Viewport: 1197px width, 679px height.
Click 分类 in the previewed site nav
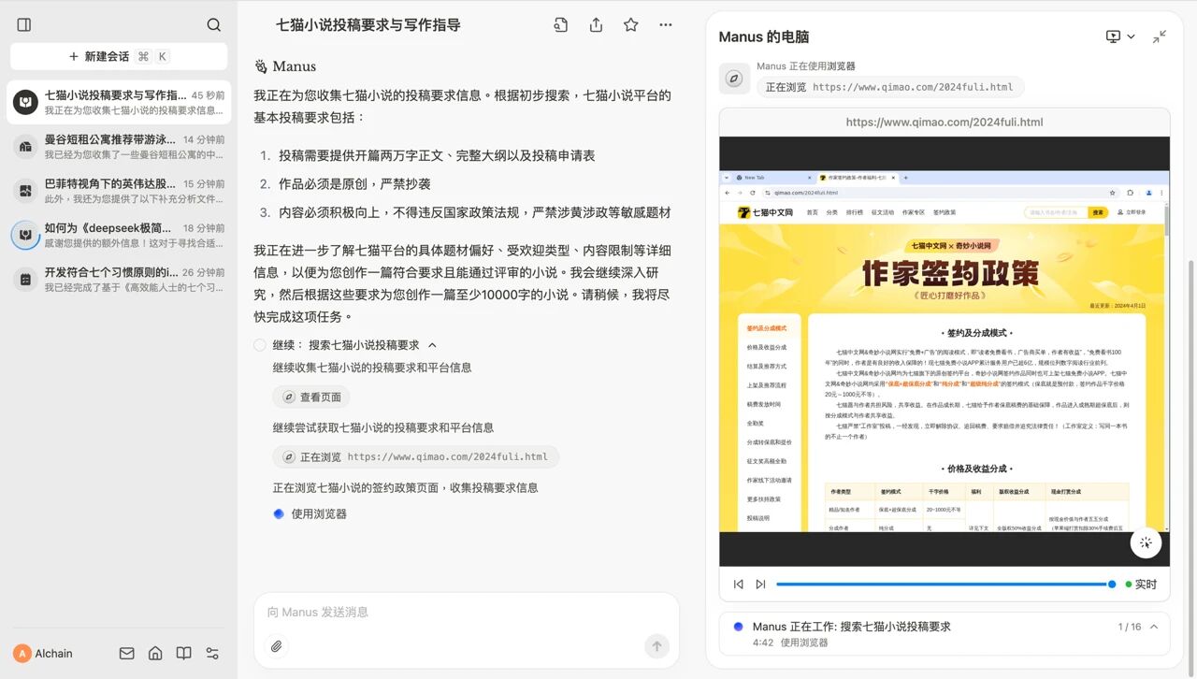[x=832, y=213]
